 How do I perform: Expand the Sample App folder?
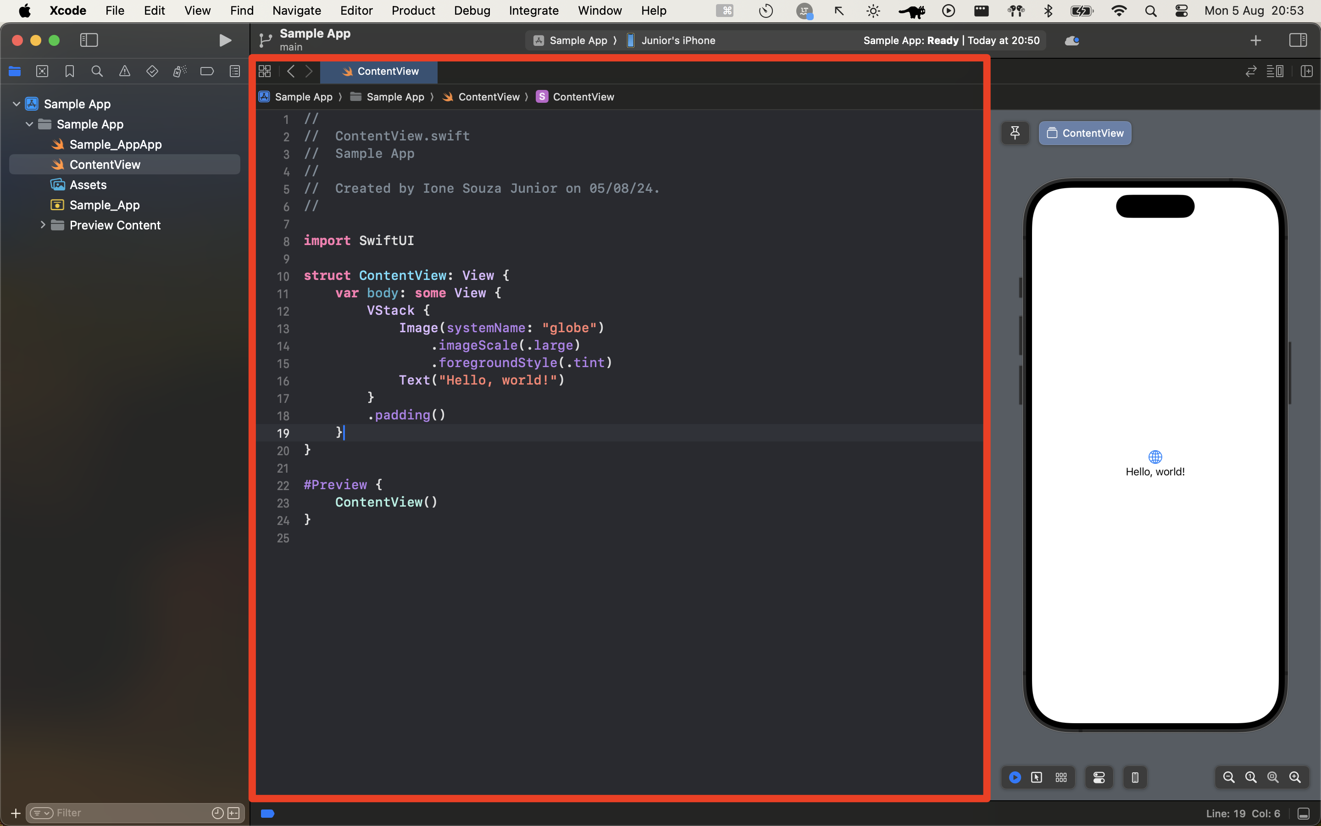[29, 124]
